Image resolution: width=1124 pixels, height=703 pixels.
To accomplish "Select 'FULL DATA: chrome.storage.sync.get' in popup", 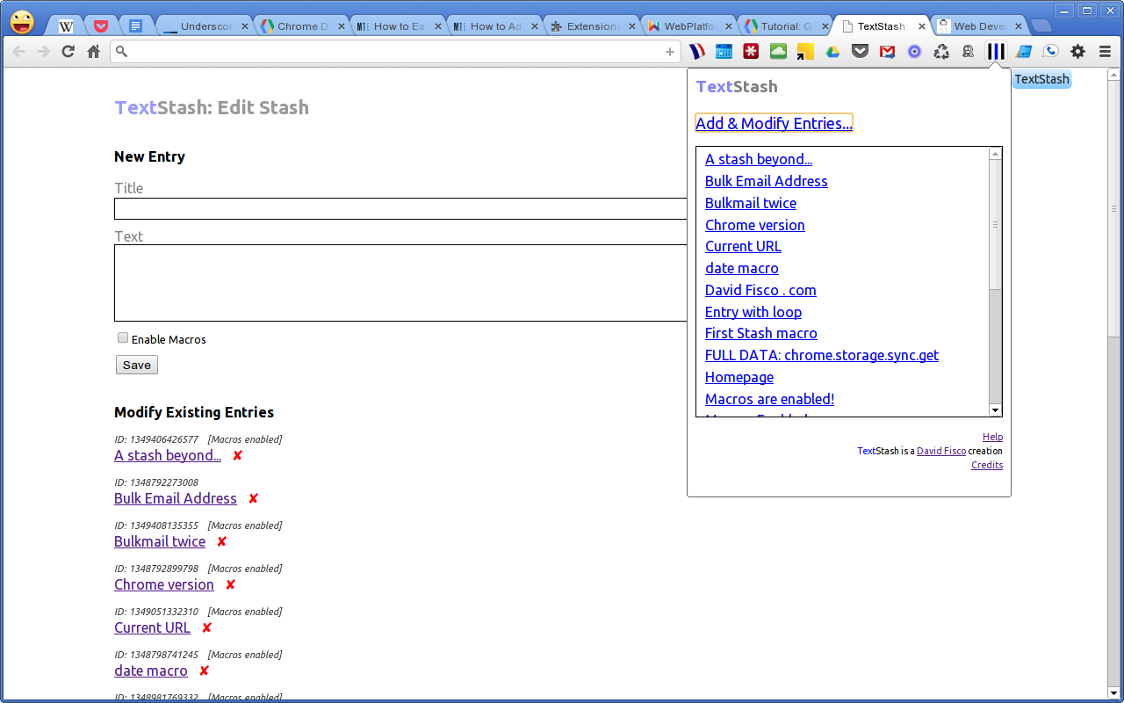I will tap(822, 355).
